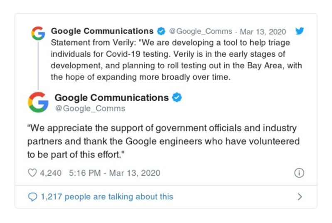Open "1,217 people are talking about this"
The height and width of the screenshot is (223, 332).
106,196
